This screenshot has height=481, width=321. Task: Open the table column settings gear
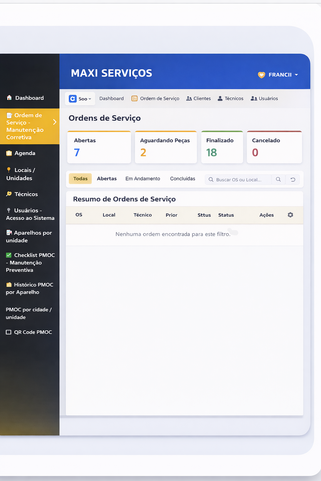click(290, 215)
